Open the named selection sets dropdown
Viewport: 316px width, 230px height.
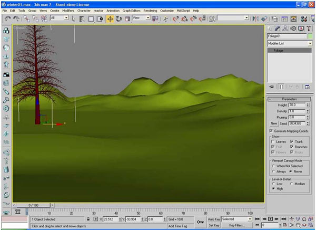233,18
